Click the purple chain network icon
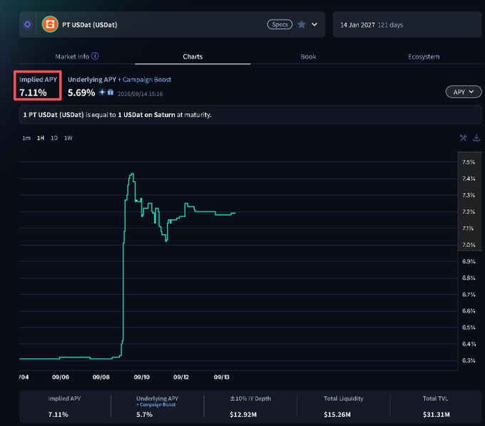This screenshot has width=485, height=426. 28,24
